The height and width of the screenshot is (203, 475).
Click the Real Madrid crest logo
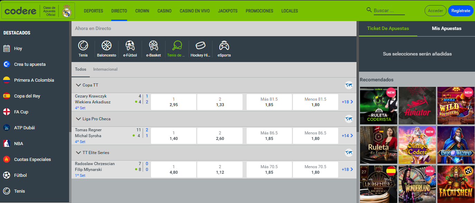click(66, 11)
